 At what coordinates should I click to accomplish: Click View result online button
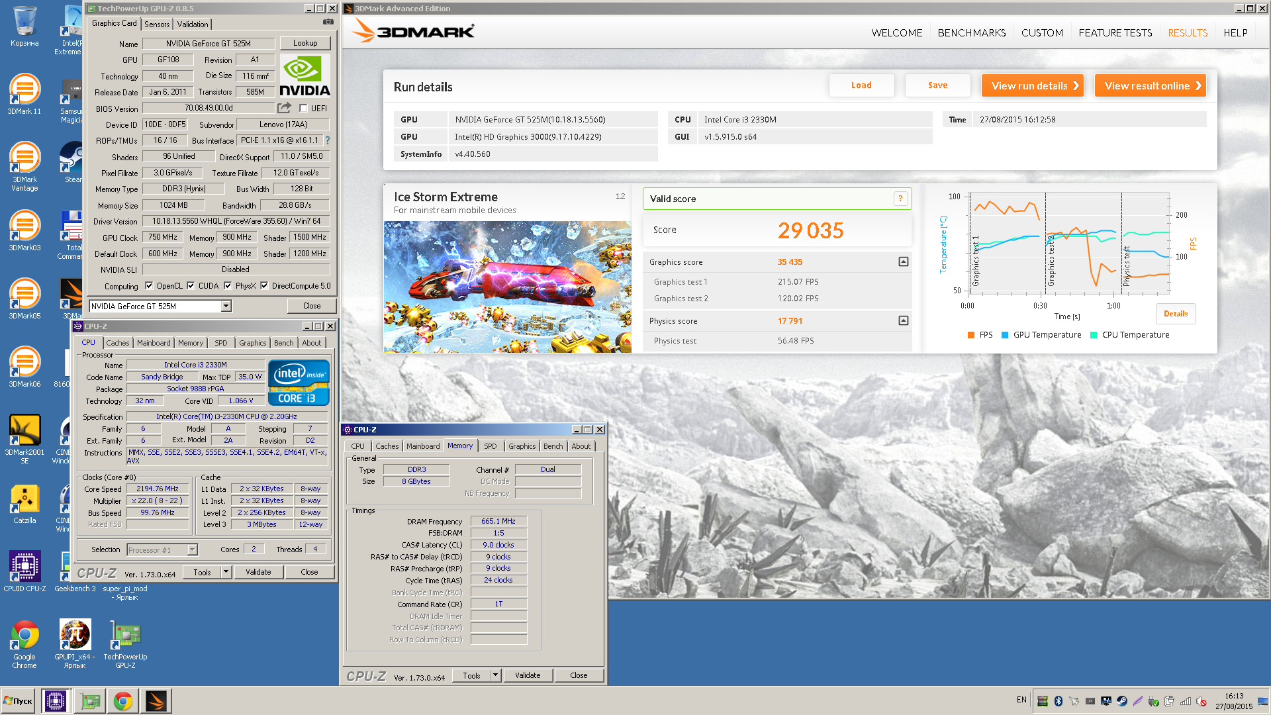tap(1151, 85)
